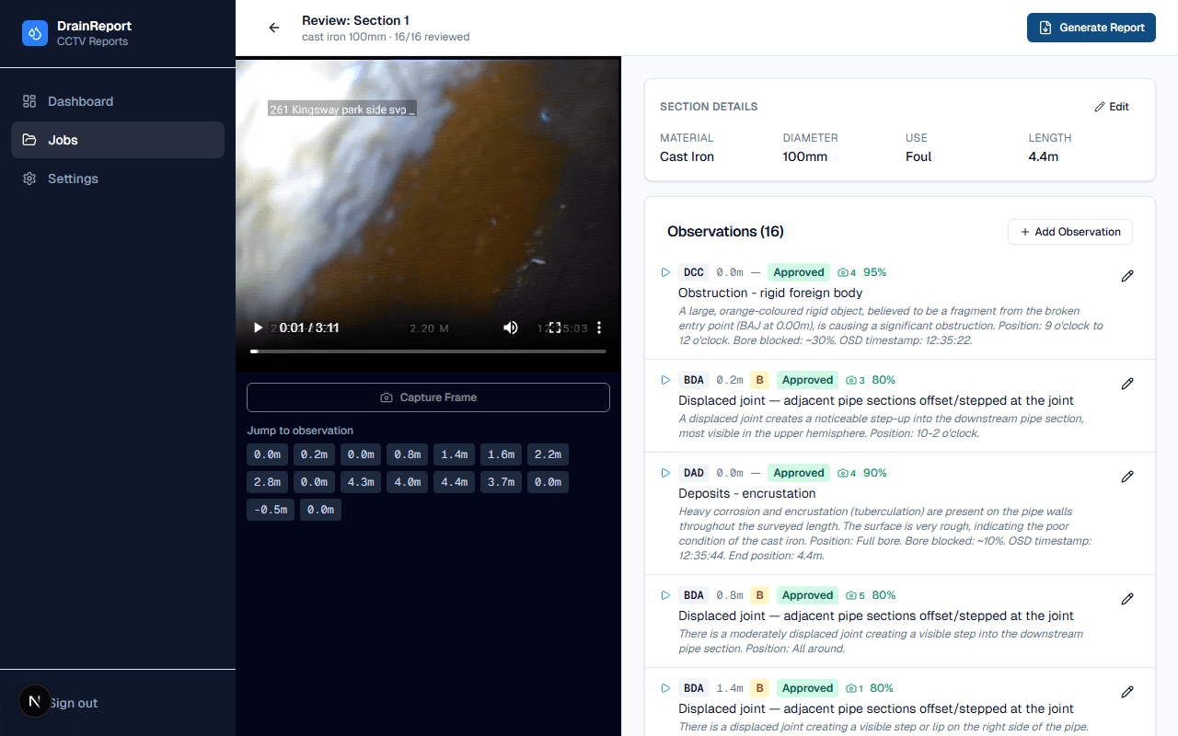The image size is (1178, 736).
Task: Play the CCTV video
Action: 258,328
